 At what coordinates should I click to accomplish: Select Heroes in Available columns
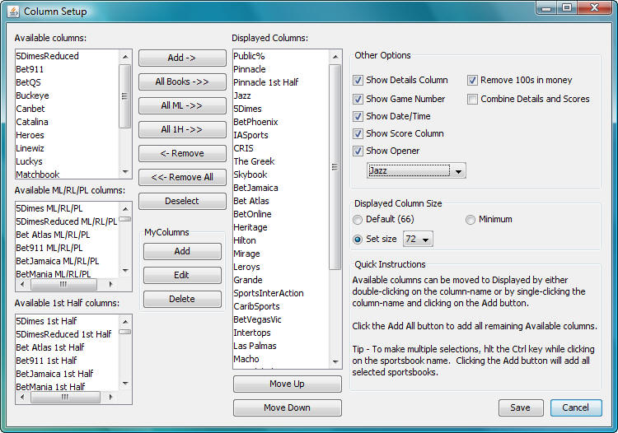(67, 135)
